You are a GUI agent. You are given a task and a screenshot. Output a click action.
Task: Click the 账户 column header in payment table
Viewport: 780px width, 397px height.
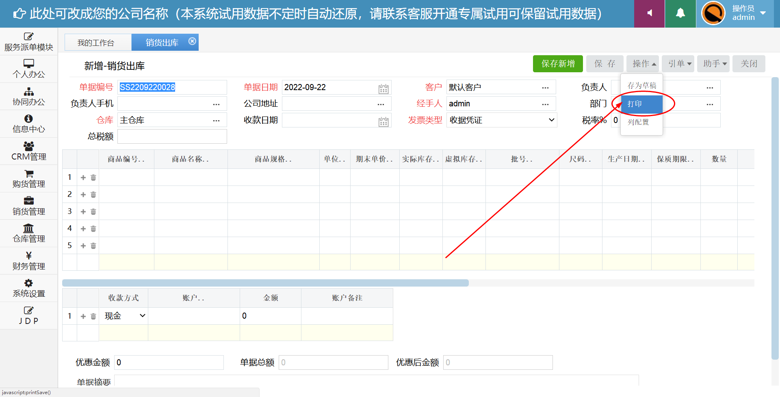tap(194, 298)
